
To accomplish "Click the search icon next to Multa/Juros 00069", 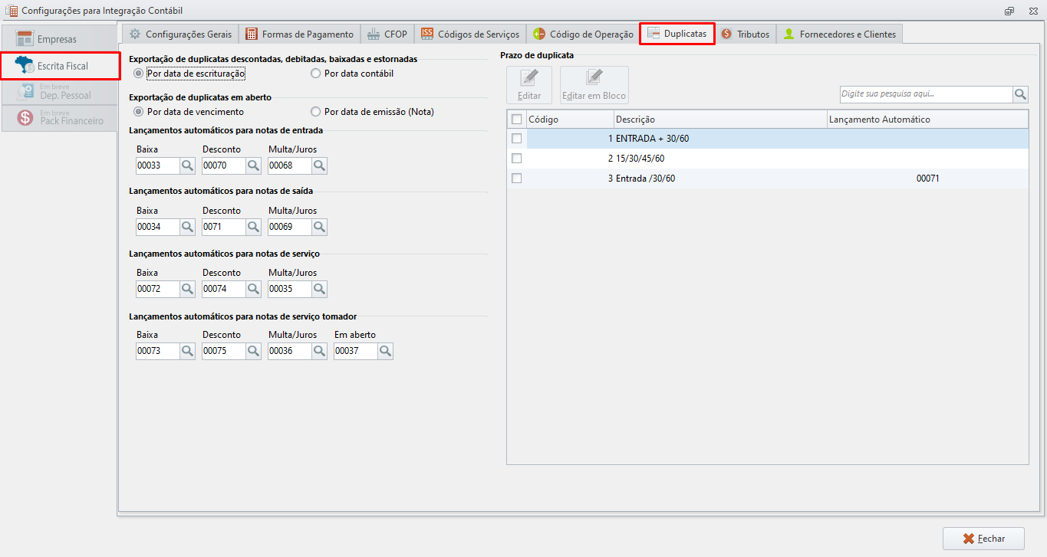I will (x=319, y=228).
